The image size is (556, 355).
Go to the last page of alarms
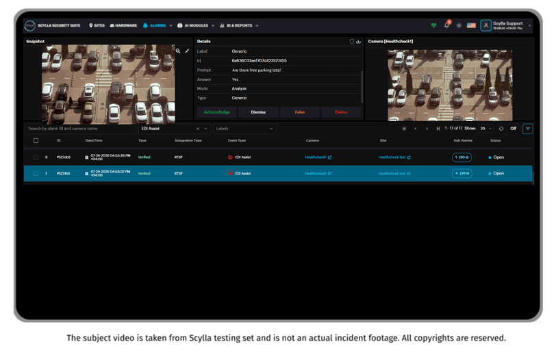pos(438,129)
